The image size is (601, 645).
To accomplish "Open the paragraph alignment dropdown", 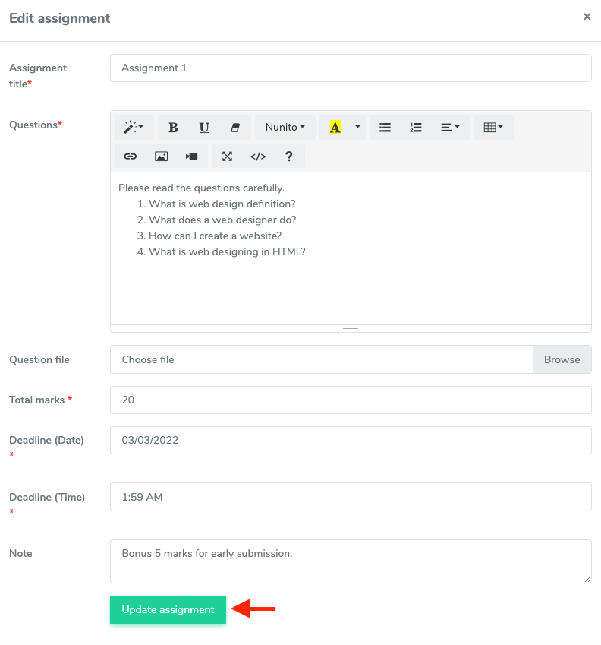I will coord(449,127).
